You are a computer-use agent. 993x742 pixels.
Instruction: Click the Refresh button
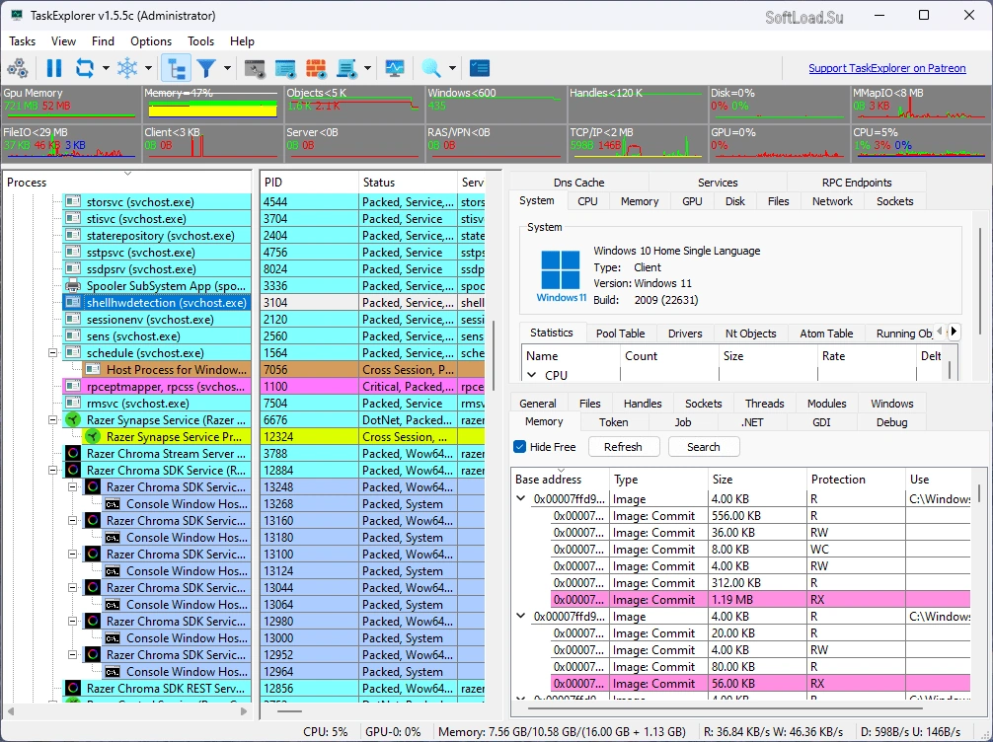click(623, 447)
